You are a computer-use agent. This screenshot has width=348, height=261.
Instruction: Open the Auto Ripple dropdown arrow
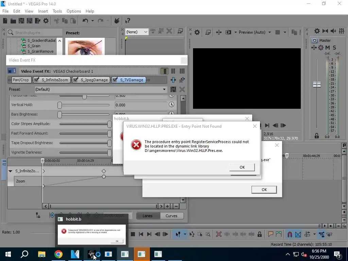pyautogui.click(x=314, y=234)
